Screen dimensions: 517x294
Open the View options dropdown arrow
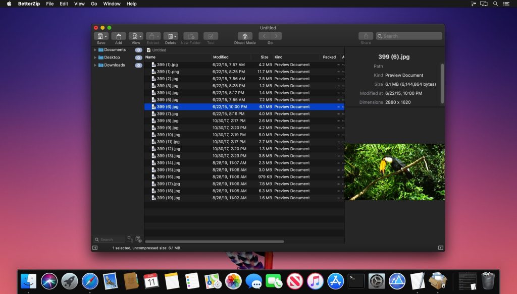click(140, 36)
